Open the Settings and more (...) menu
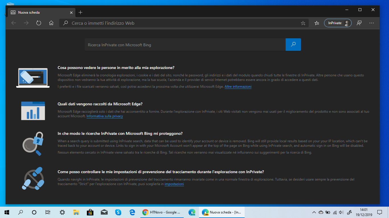389x218 pixels. click(371, 23)
